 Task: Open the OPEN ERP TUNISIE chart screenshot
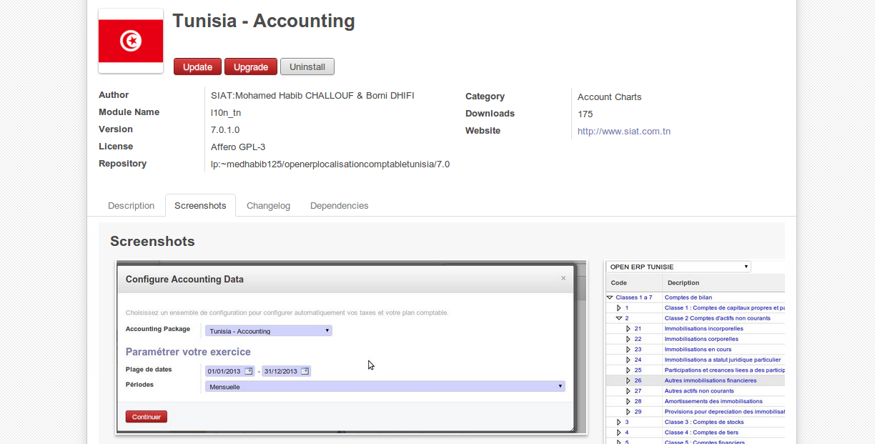click(x=695, y=352)
